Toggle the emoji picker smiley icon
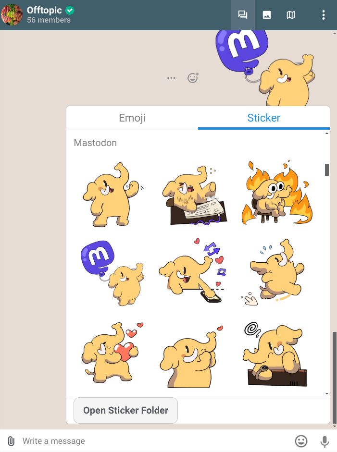The width and height of the screenshot is (337, 452). pos(301,441)
